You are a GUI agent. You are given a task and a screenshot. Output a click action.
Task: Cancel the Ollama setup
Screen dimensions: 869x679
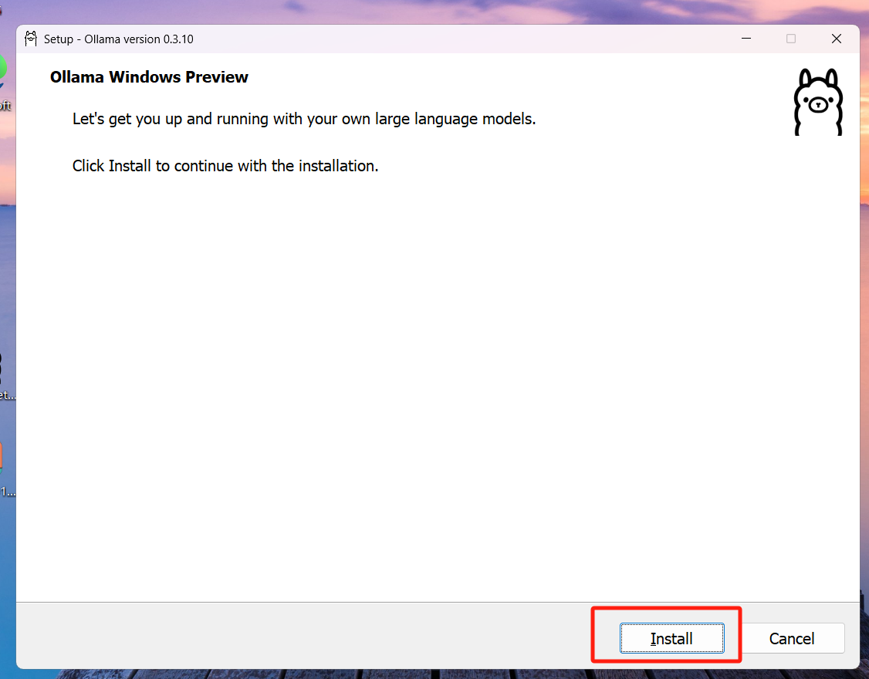792,638
